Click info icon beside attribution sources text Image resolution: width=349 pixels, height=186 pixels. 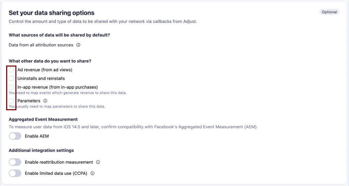click(x=78, y=45)
